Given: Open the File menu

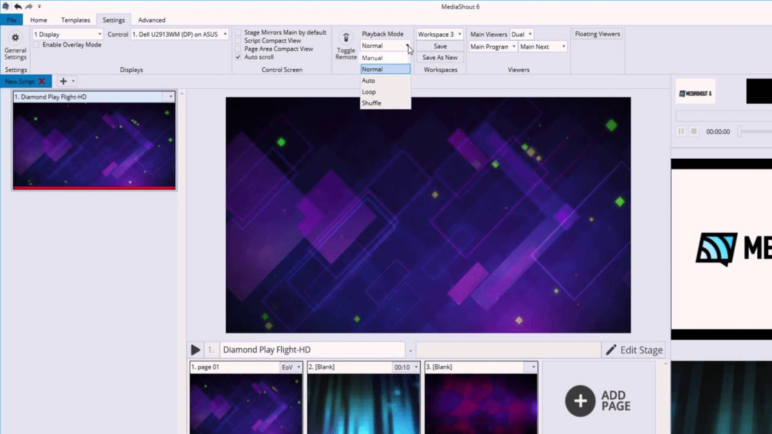Looking at the screenshot, I should point(11,20).
